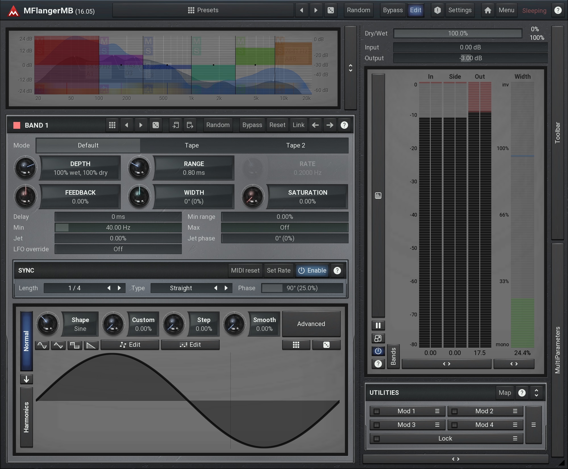
Task: Pause the meters
Action: point(378,325)
